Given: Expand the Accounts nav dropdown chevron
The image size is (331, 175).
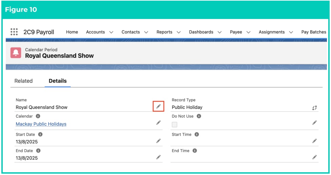Looking at the screenshot, I should point(111,32).
